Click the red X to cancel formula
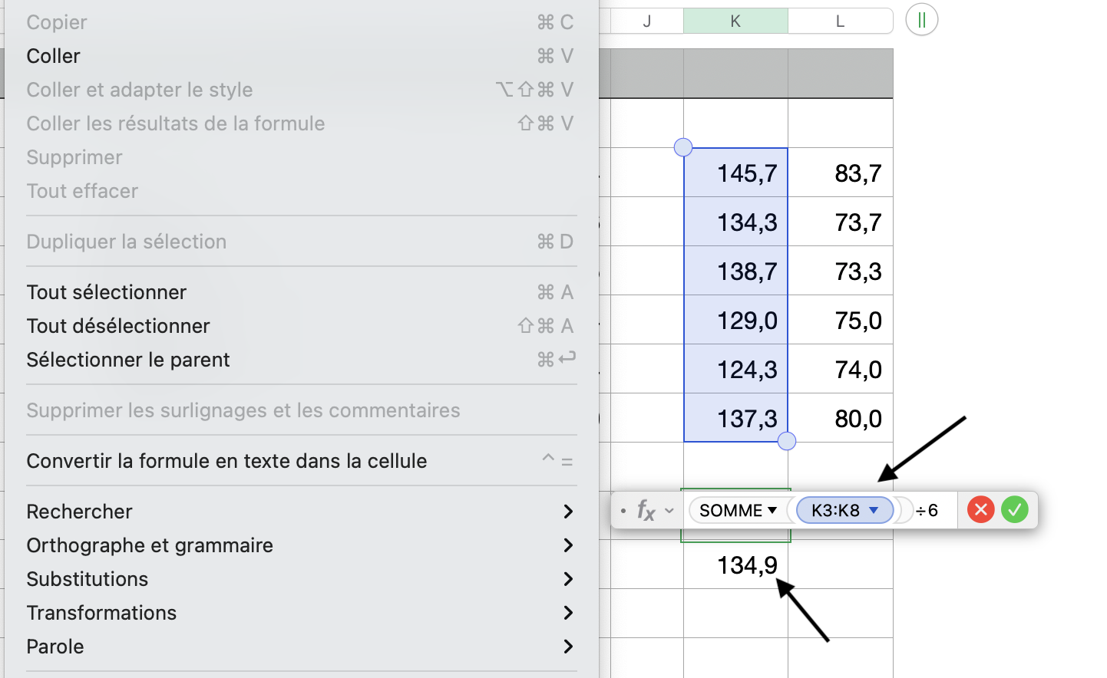 click(980, 510)
